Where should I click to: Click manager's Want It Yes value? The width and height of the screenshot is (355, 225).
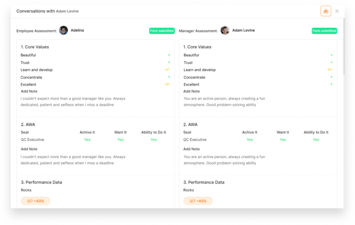pyautogui.click(x=282, y=140)
